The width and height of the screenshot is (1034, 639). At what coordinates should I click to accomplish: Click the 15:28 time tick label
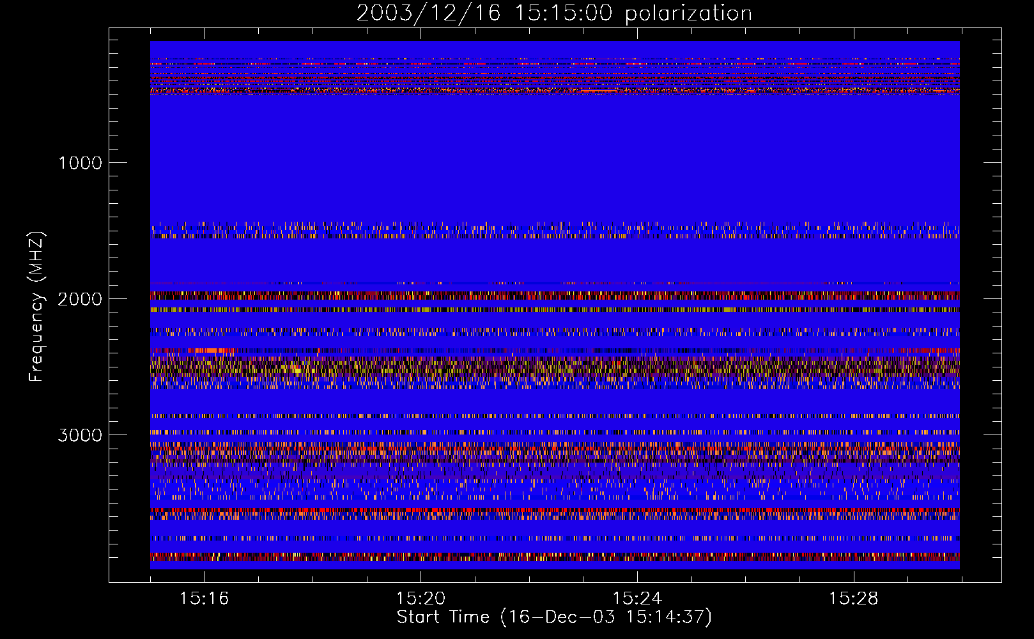pyautogui.click(x=854, y=599)
